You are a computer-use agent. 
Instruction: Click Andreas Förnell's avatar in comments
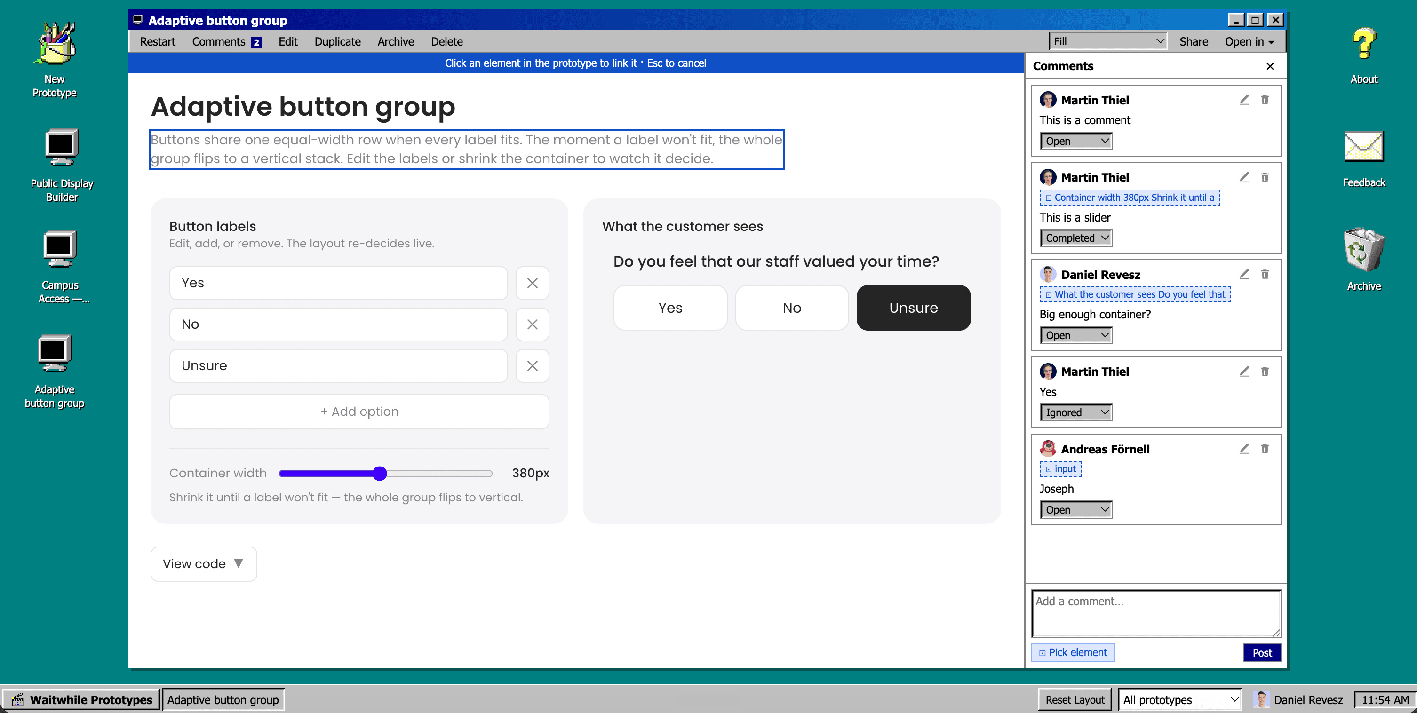coord(1047,449)
